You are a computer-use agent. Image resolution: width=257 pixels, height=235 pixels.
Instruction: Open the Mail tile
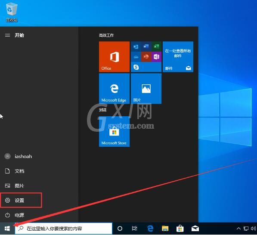[178, 57]
